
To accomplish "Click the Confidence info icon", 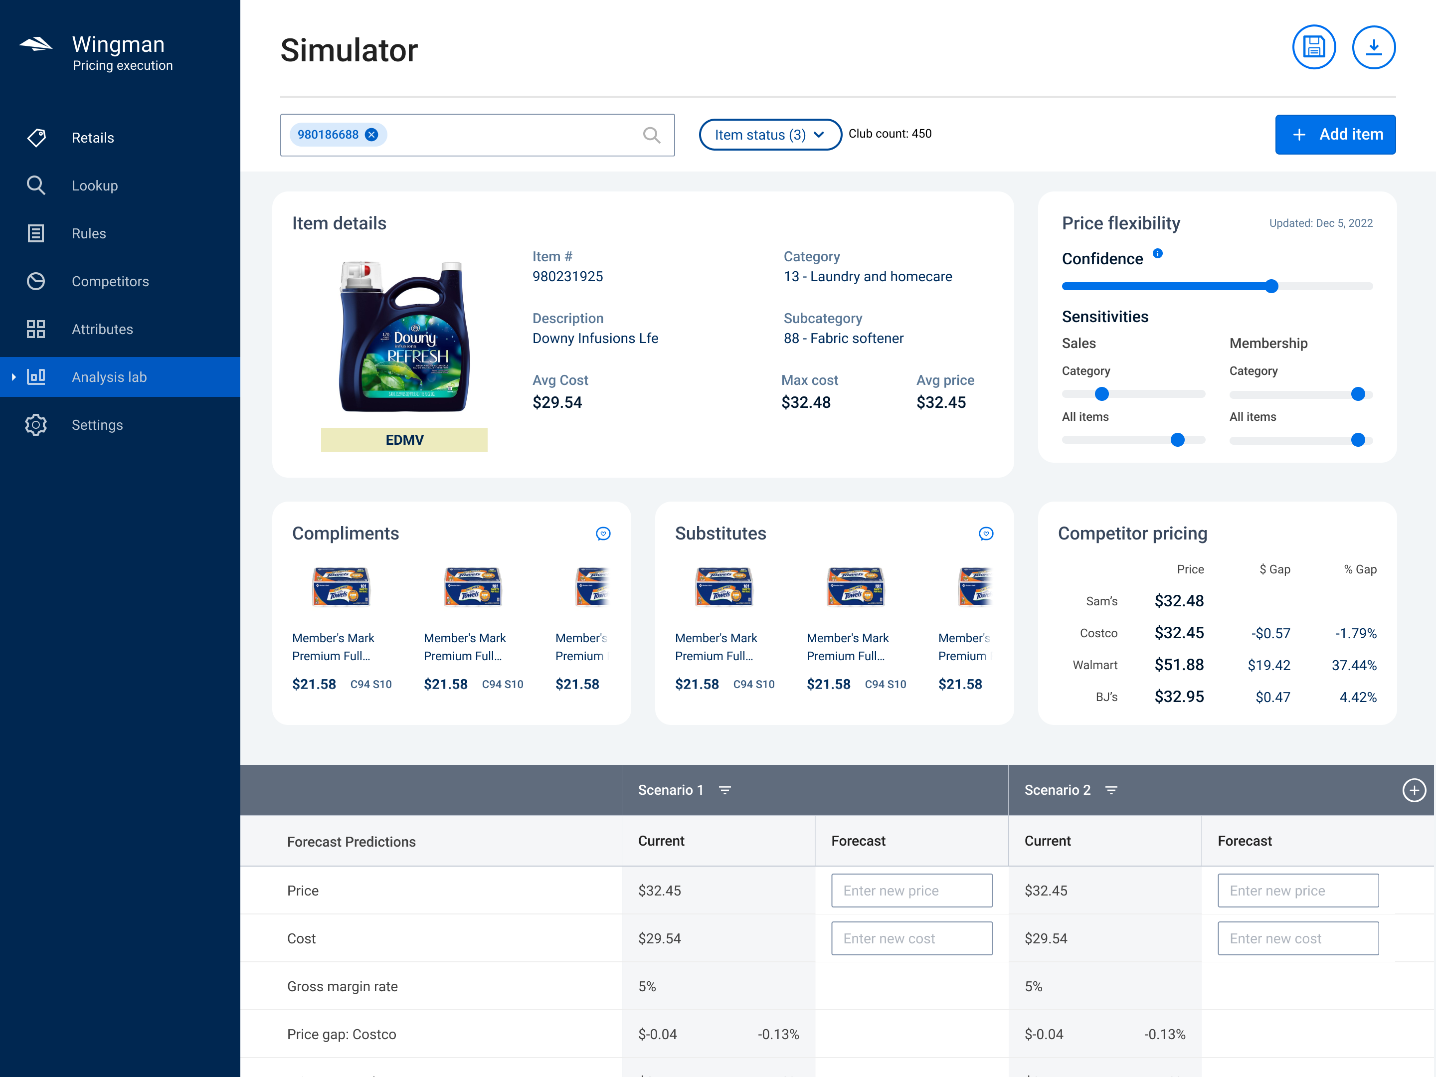I will click(1157, 254).
